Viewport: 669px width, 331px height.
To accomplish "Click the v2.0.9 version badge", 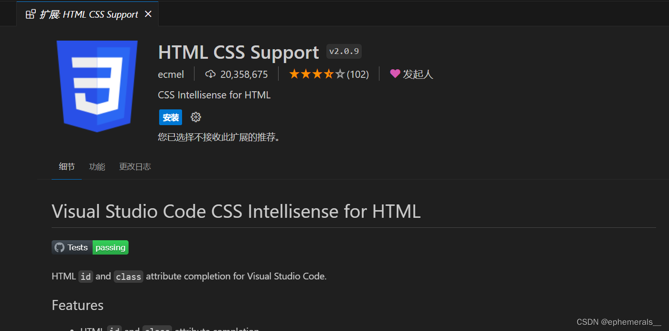I will tap(344, 52).
